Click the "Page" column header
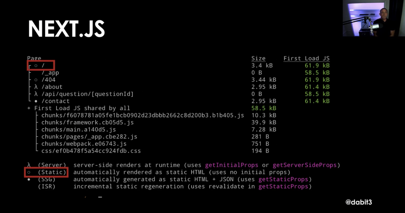405x213 pixels. pyautogui.click(x=34, y=58)
